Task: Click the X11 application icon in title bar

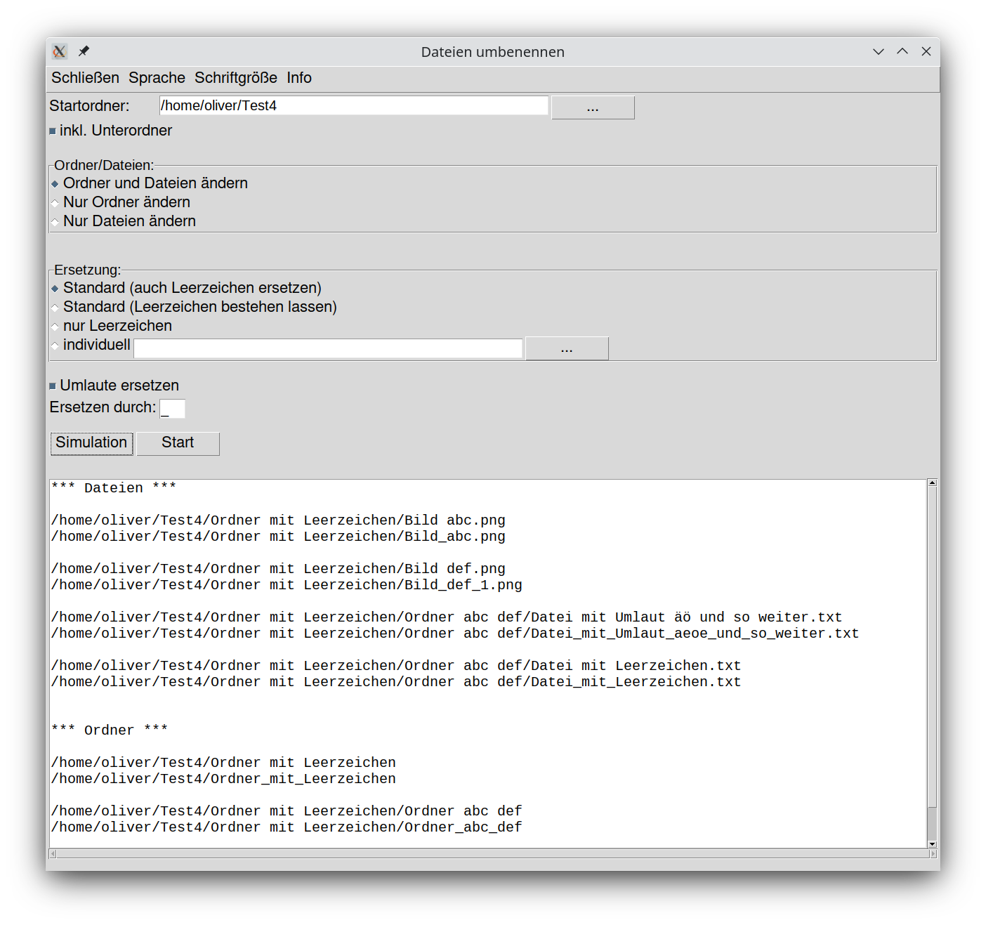Action: pos(60,51)
